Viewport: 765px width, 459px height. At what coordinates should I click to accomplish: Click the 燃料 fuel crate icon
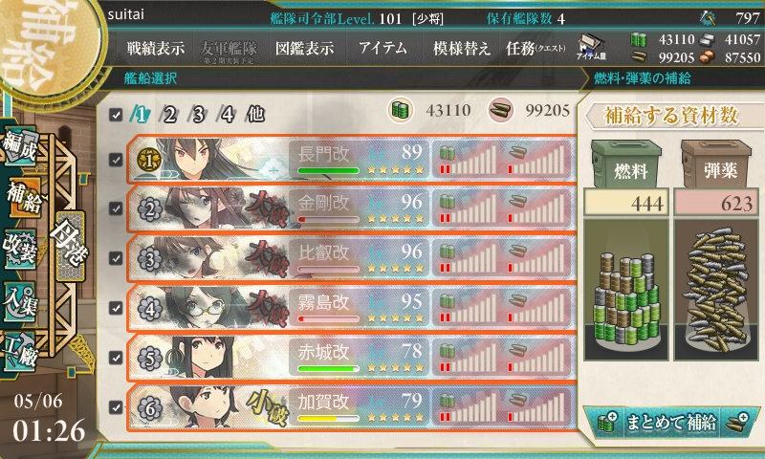point(627,164)
